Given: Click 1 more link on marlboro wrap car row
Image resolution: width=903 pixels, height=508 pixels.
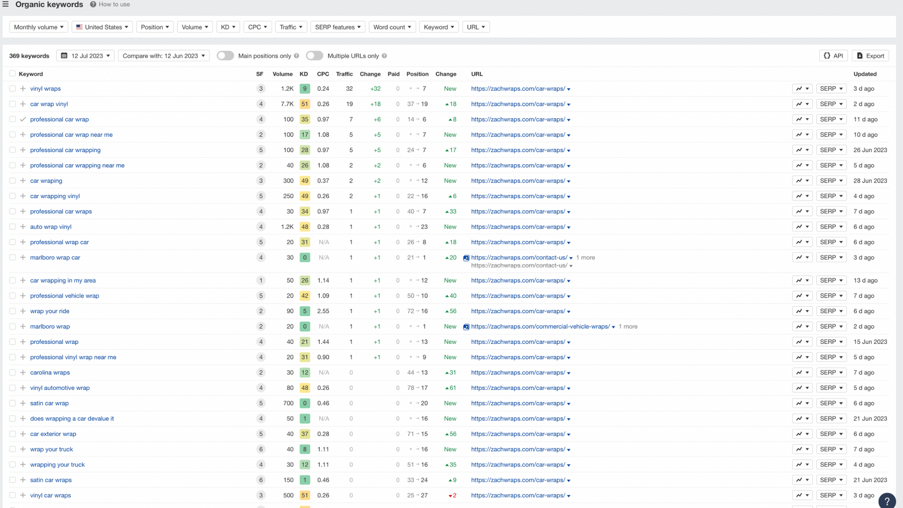Looking at the screenshot, I should (x=586, y=257).
